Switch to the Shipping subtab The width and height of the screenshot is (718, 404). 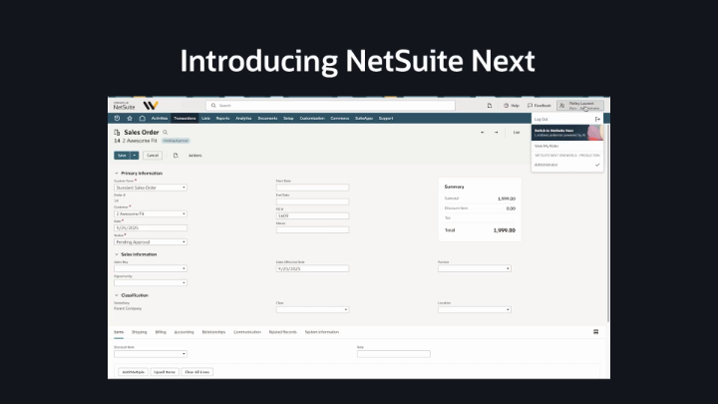tap(140, 332)
